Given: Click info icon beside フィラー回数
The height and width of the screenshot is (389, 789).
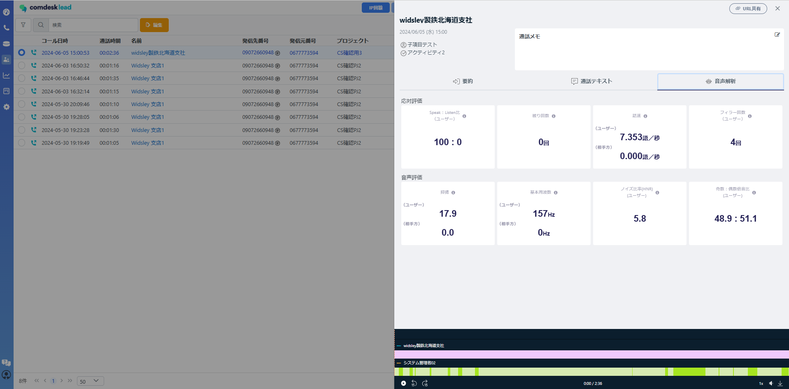Looking at the screenshot, I should point(749,116).
